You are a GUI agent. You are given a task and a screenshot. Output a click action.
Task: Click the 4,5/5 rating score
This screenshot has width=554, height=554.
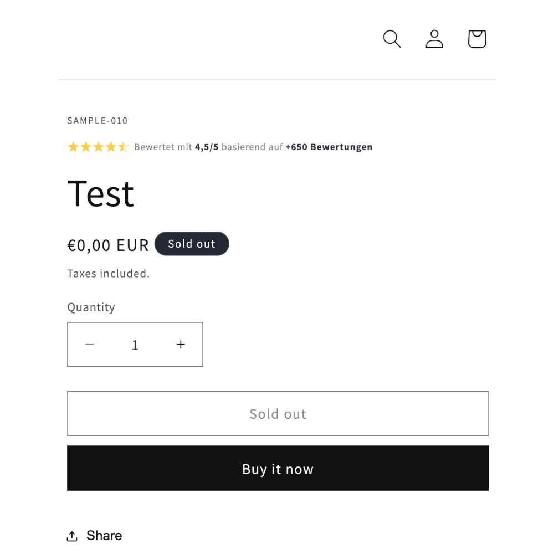click(x=207, y=147)
